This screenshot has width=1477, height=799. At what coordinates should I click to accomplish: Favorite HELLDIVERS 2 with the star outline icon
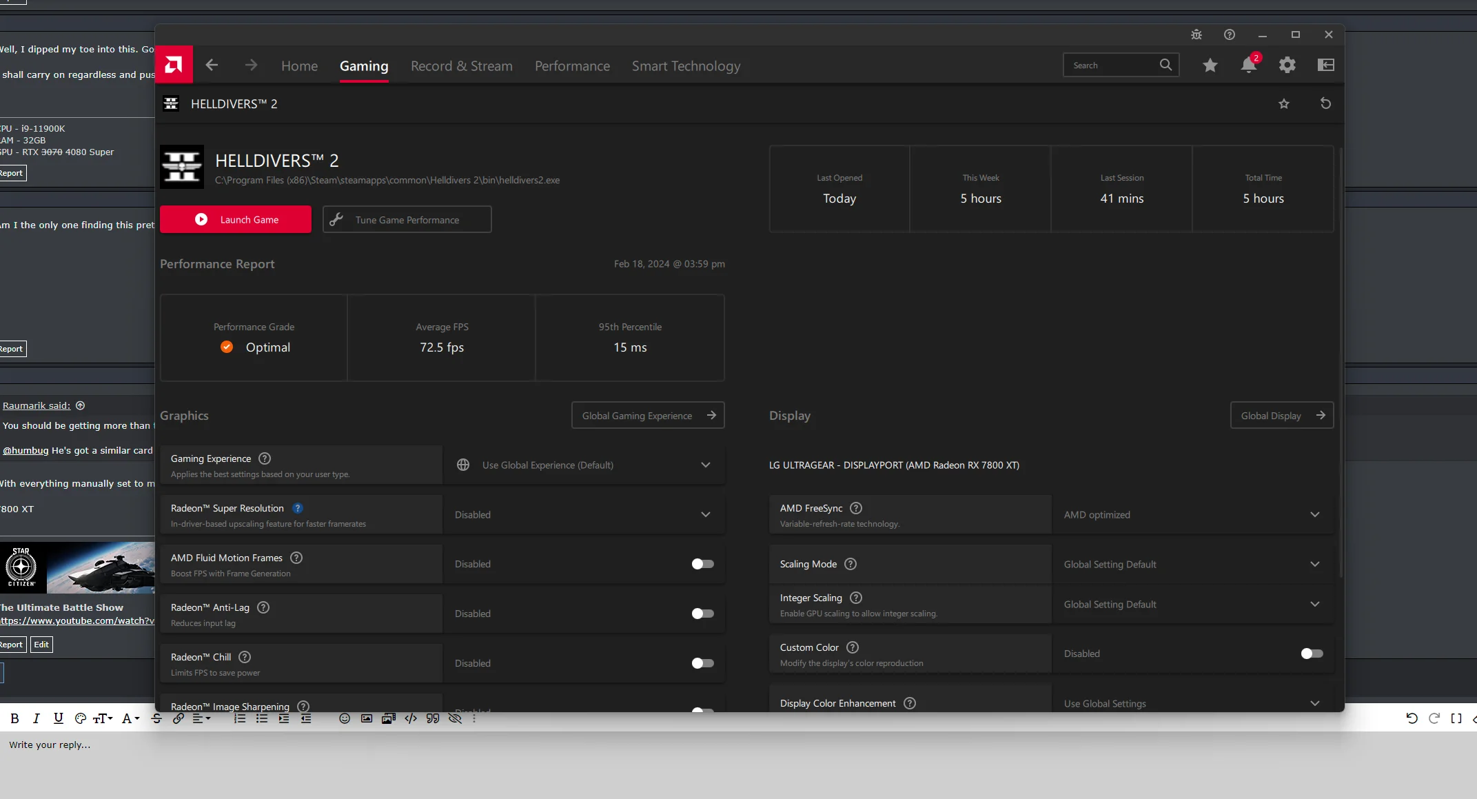point(1284,104)
